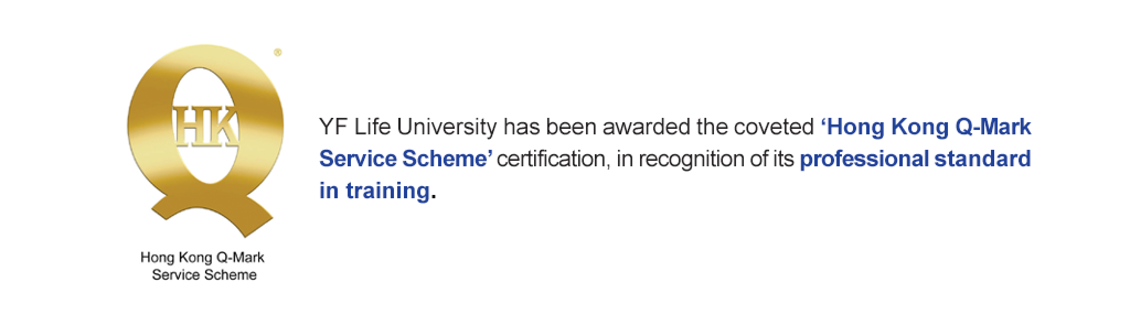The image size is (1130, 315).
Task: Click the registered trademark symbol beside logo
Action: (x=278, y=53)
